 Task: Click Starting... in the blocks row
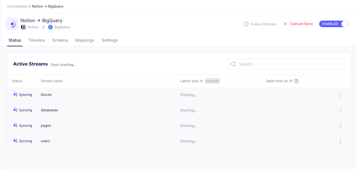[x=189, y=95]
